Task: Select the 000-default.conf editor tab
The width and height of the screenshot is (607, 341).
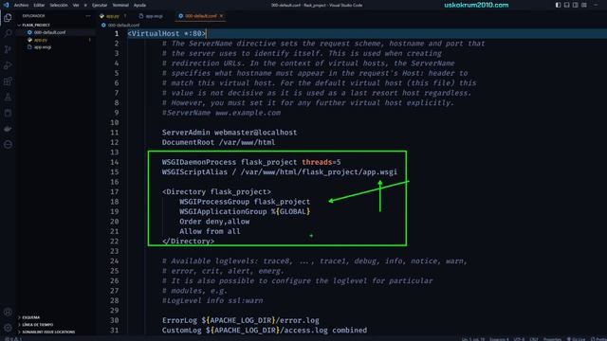Action: click(200, 16)
